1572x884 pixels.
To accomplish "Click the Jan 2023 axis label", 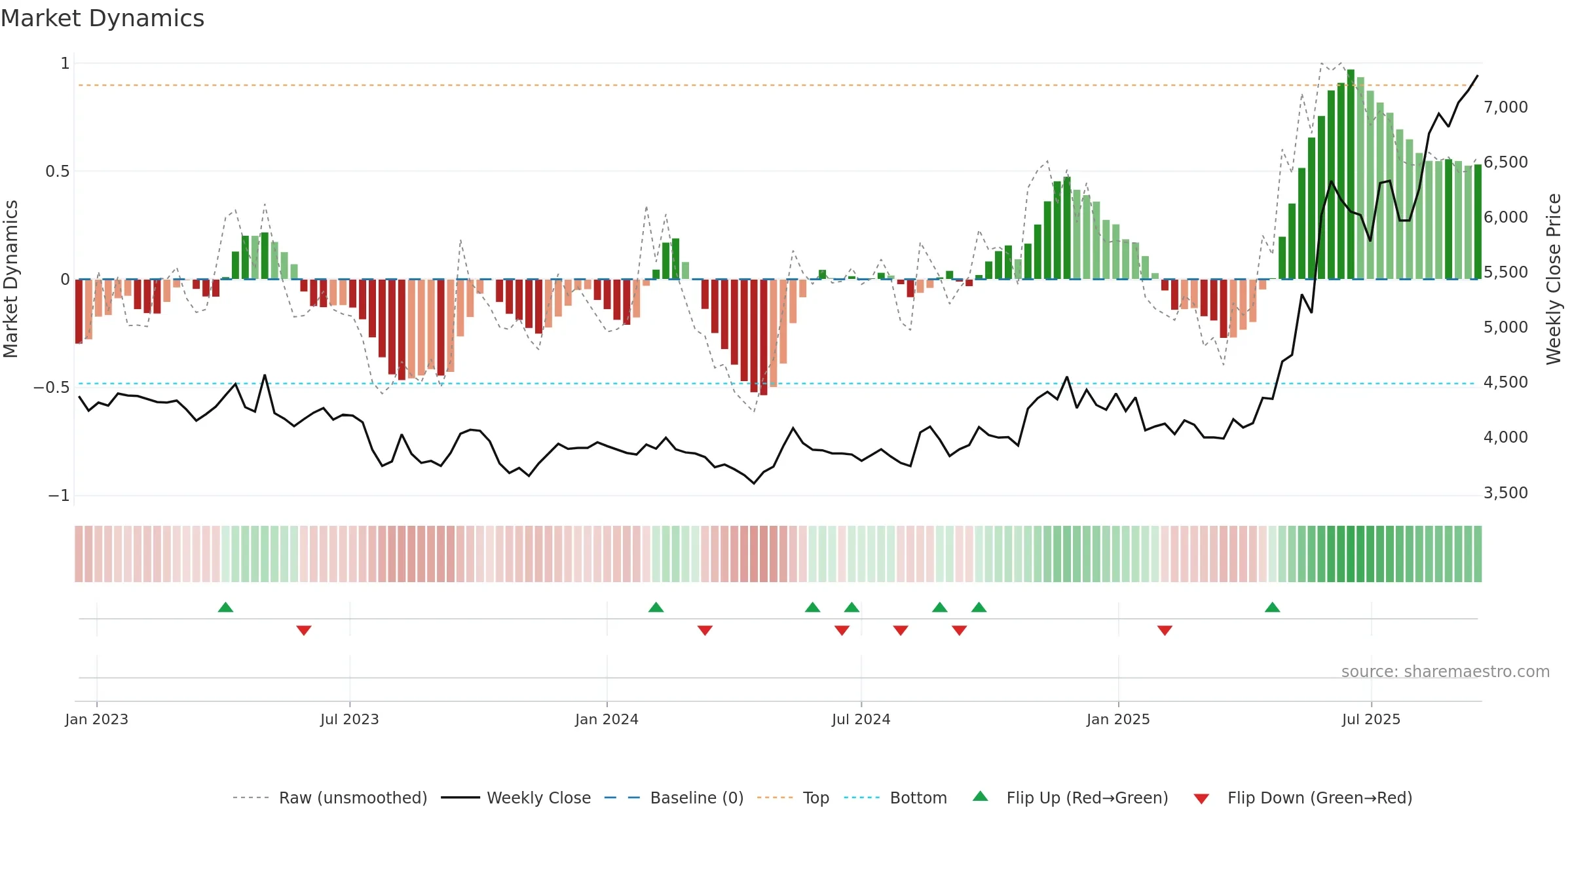I will pos(97,719).
